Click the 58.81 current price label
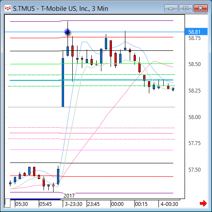 click(196, 32)
